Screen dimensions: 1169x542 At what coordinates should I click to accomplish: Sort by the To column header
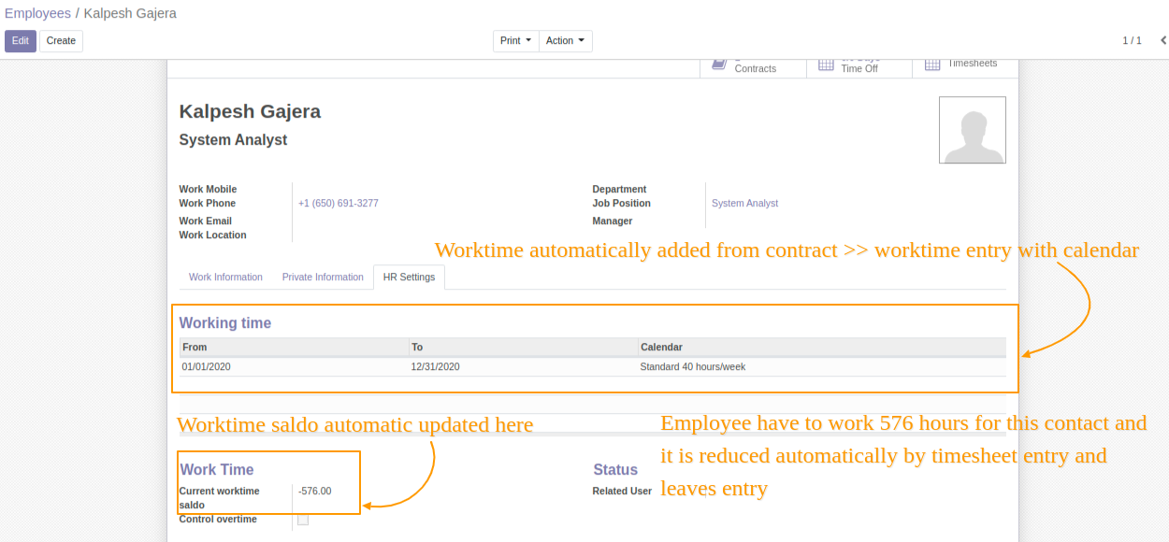(x=523, y=348)
